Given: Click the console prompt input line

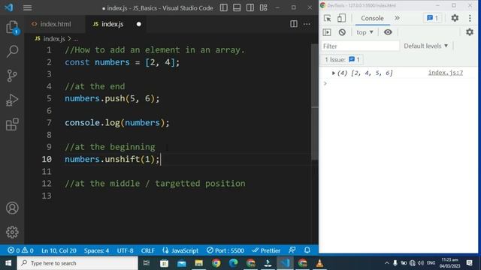Looking at the screenshot, I should tap(399, 83).
